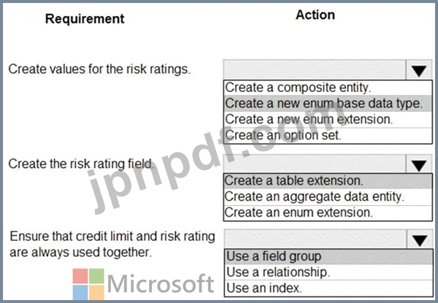438x303 pixels.
Task: Select 'Create a composite entity' option
Action: pyautogui.click(x=299, y=88)
